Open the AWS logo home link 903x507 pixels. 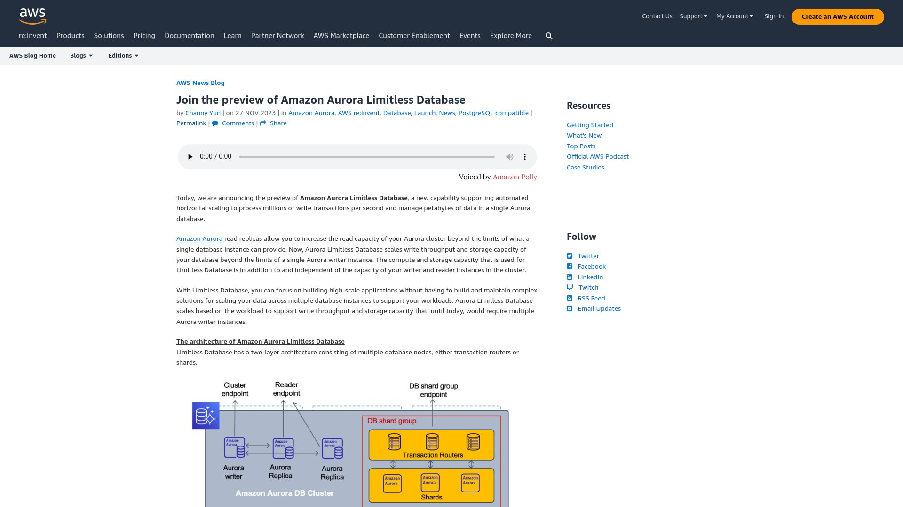click(32, 16)
